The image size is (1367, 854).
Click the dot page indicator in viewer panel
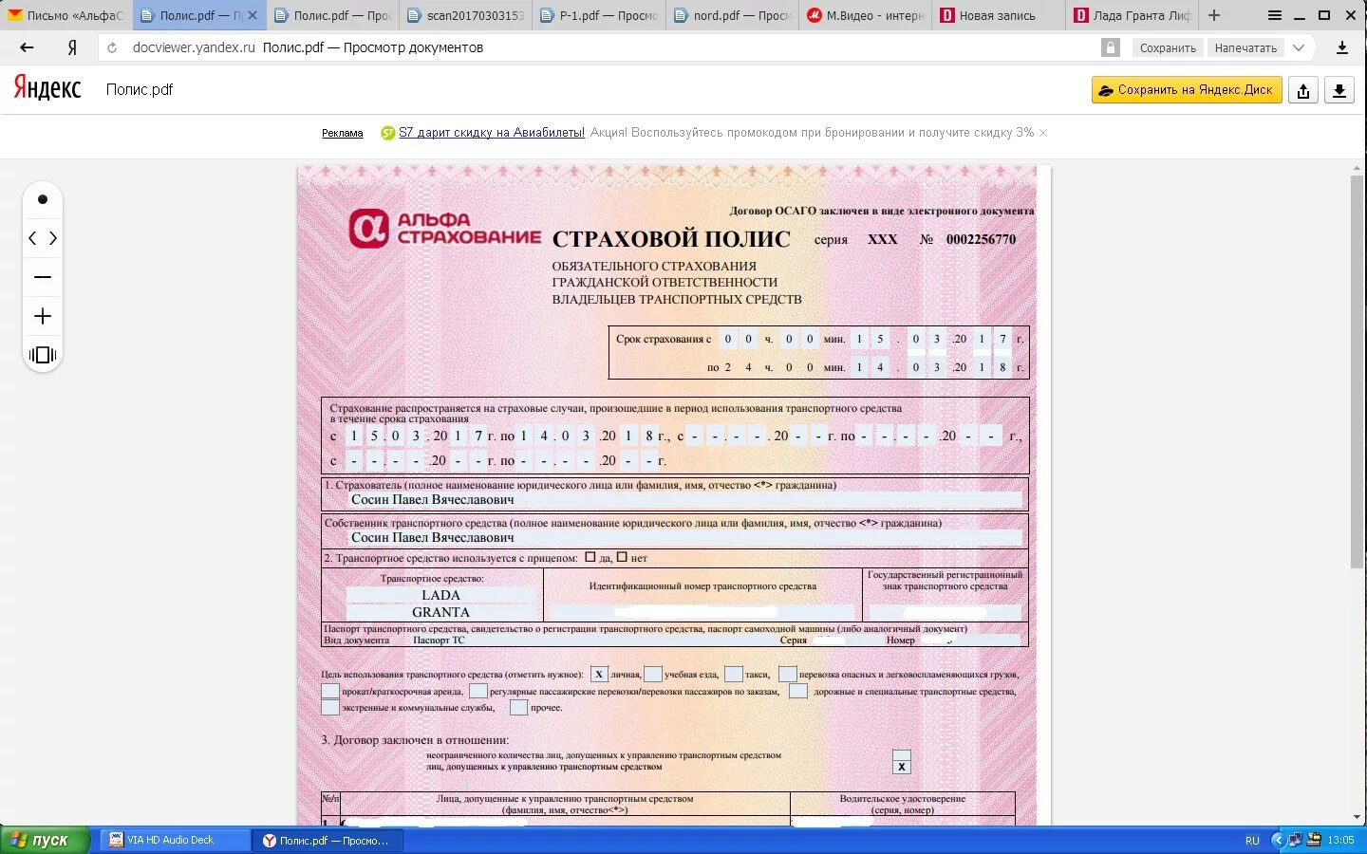43,199
